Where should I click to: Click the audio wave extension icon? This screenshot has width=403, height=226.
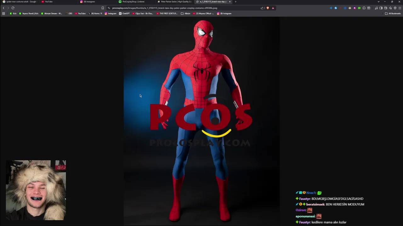[331, 8]
